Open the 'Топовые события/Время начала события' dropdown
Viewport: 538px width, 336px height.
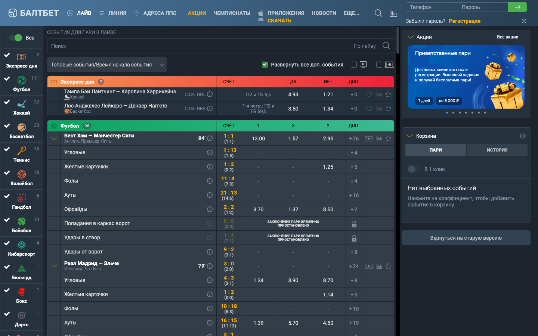(x=107, y=65)
